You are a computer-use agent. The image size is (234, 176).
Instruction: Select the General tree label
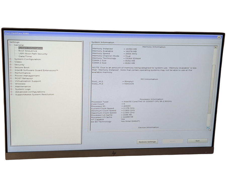tap(19, 45)
